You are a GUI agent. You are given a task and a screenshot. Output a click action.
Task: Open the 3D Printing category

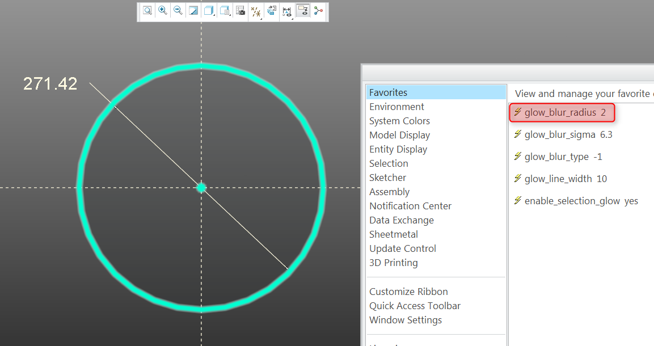pyautogui.click(x=393, y=263)
